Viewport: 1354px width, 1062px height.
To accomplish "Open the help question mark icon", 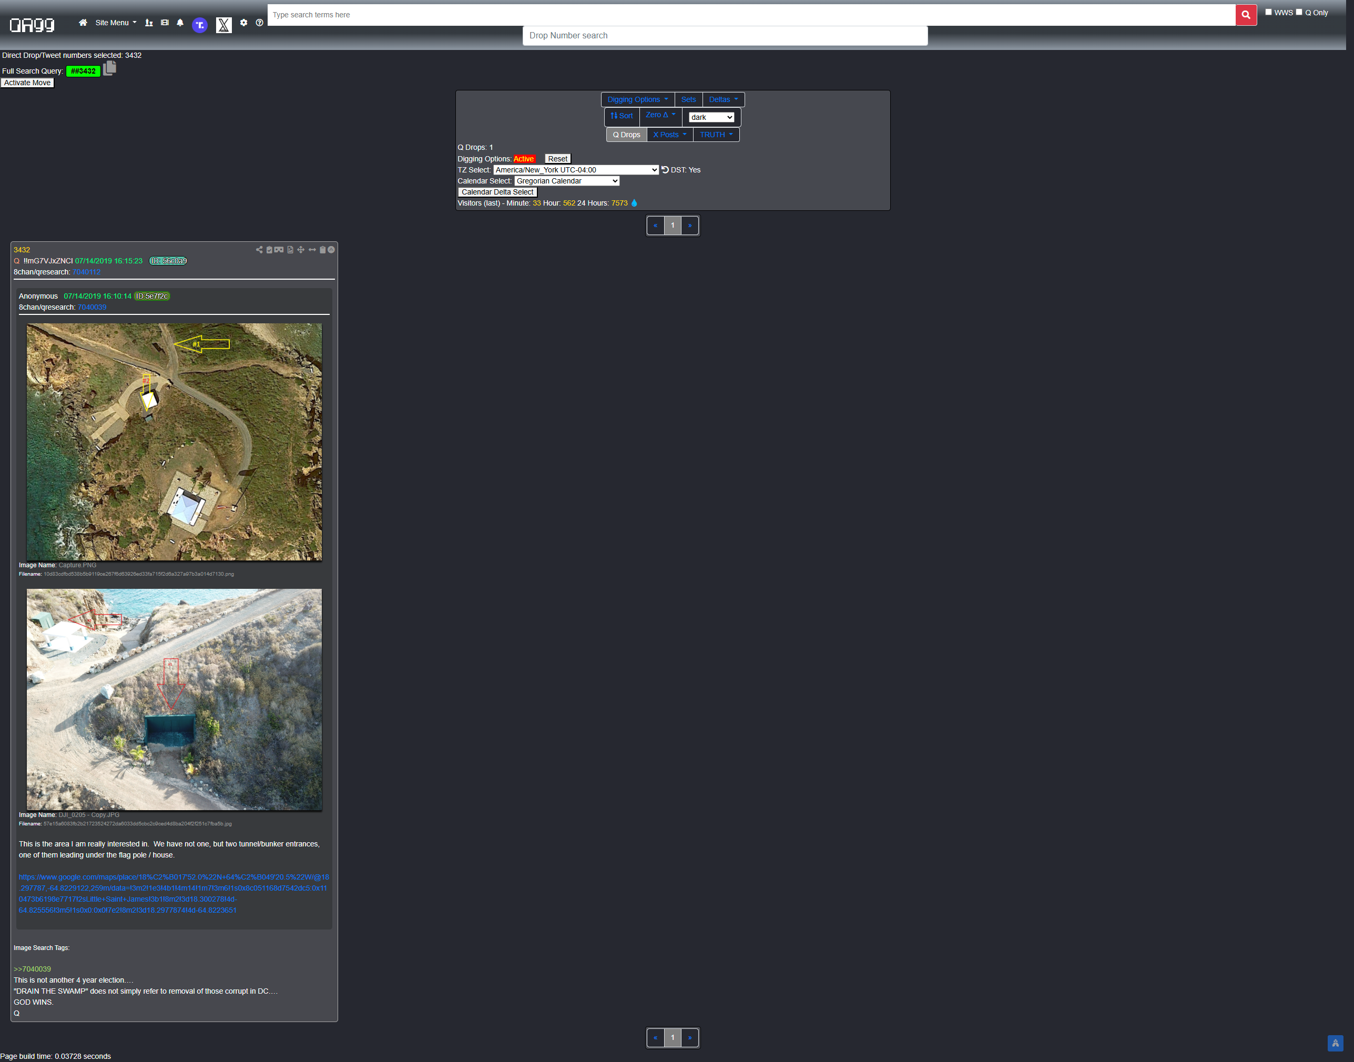I will click(x=259, y=23).
